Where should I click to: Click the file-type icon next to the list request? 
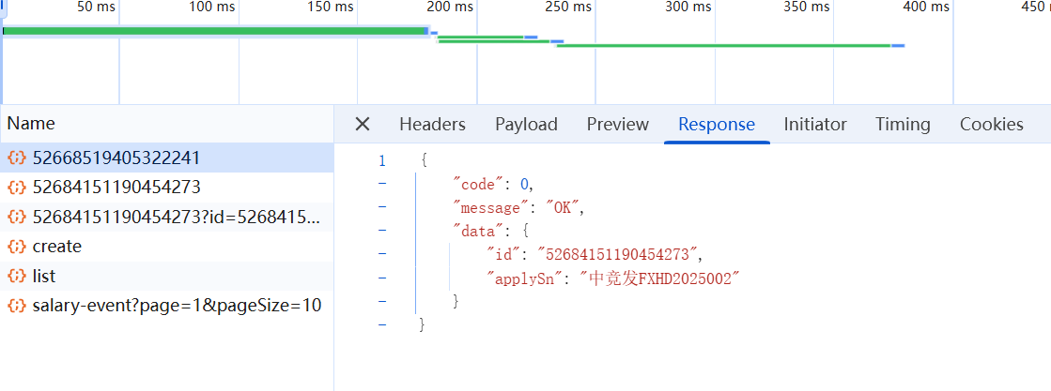pos(17,277)
